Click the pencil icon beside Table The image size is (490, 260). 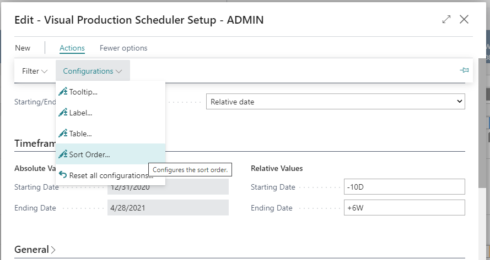tap(63, 134)
